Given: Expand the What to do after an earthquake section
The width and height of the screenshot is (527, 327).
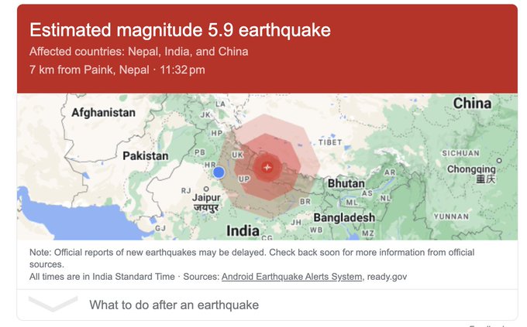Looking at the screenshot, I should pyautogui.click(x=267, y=305).
